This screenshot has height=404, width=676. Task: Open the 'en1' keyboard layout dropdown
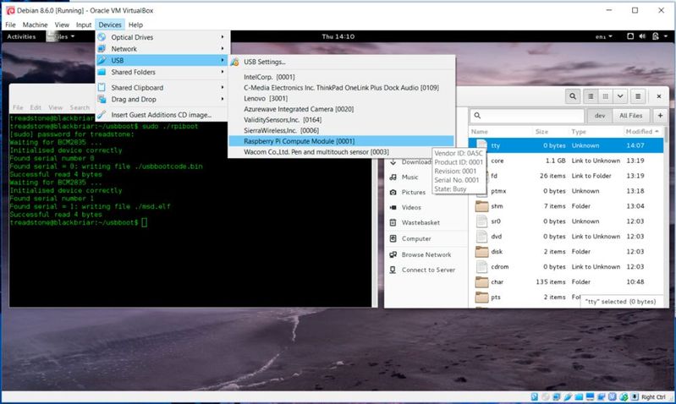tap(603, 36)
